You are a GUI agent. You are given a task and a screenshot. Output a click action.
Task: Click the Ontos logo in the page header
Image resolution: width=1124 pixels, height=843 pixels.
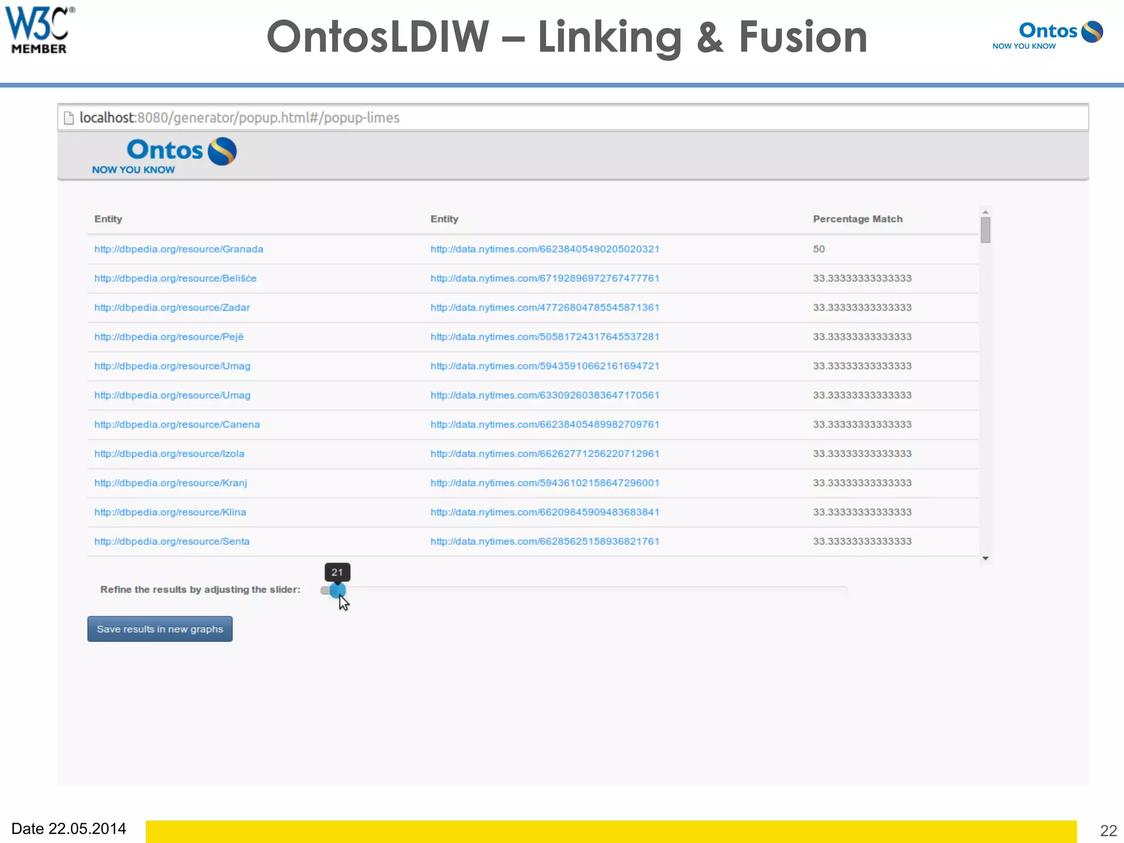click(165, 156)
